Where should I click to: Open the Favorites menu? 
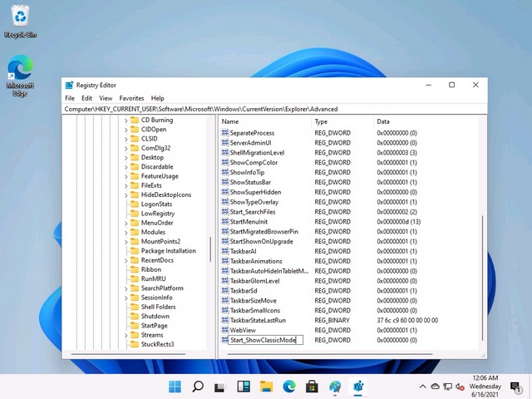click(x=131, y=98)
